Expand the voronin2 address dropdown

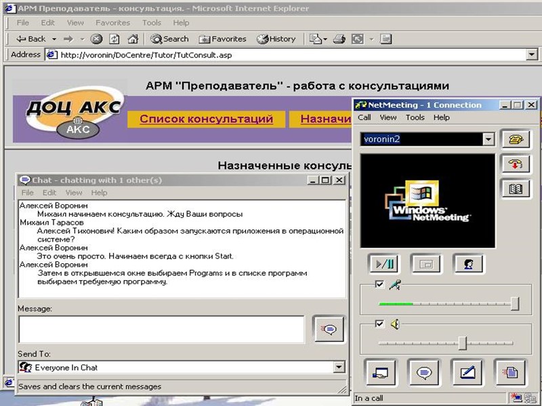click(x=488, y=139)
